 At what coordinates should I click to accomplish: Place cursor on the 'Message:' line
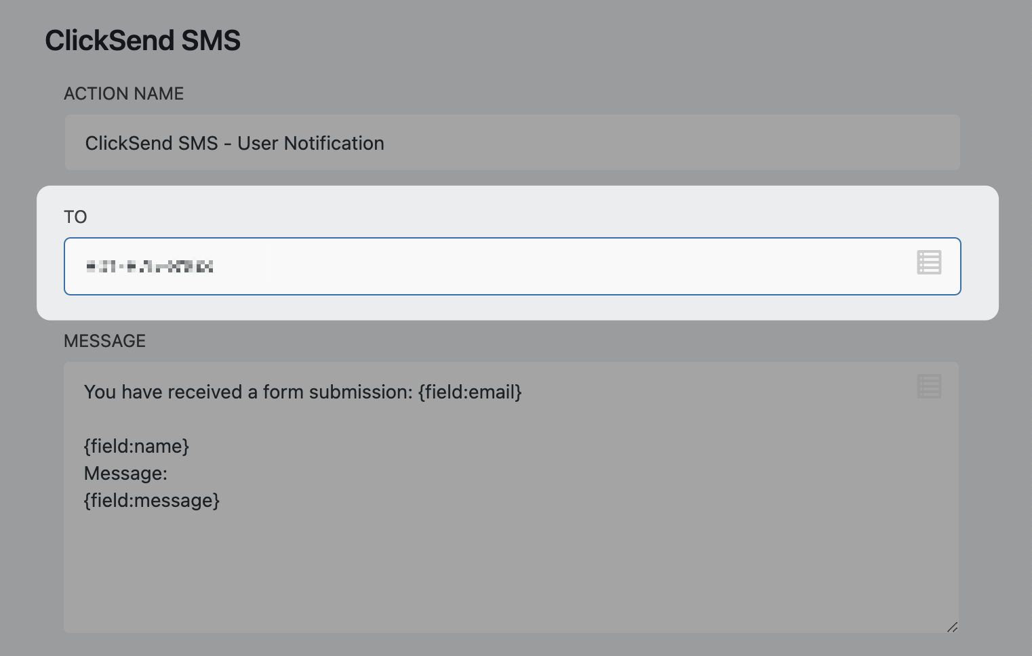click(x=125, y=473)
